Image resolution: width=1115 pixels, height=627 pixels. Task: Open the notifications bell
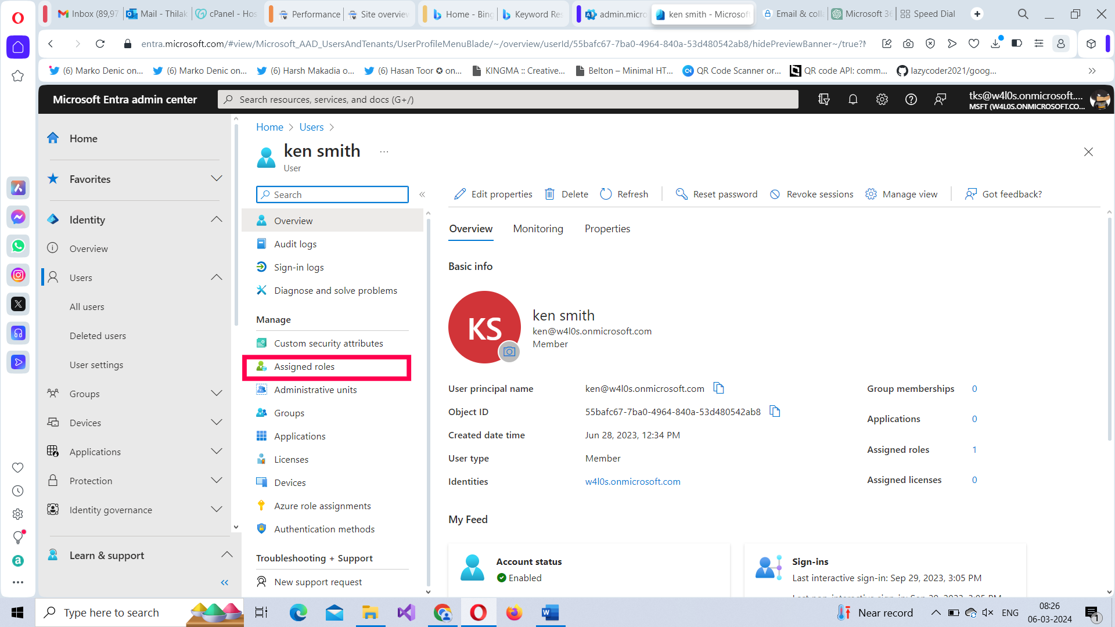(853, 99)
